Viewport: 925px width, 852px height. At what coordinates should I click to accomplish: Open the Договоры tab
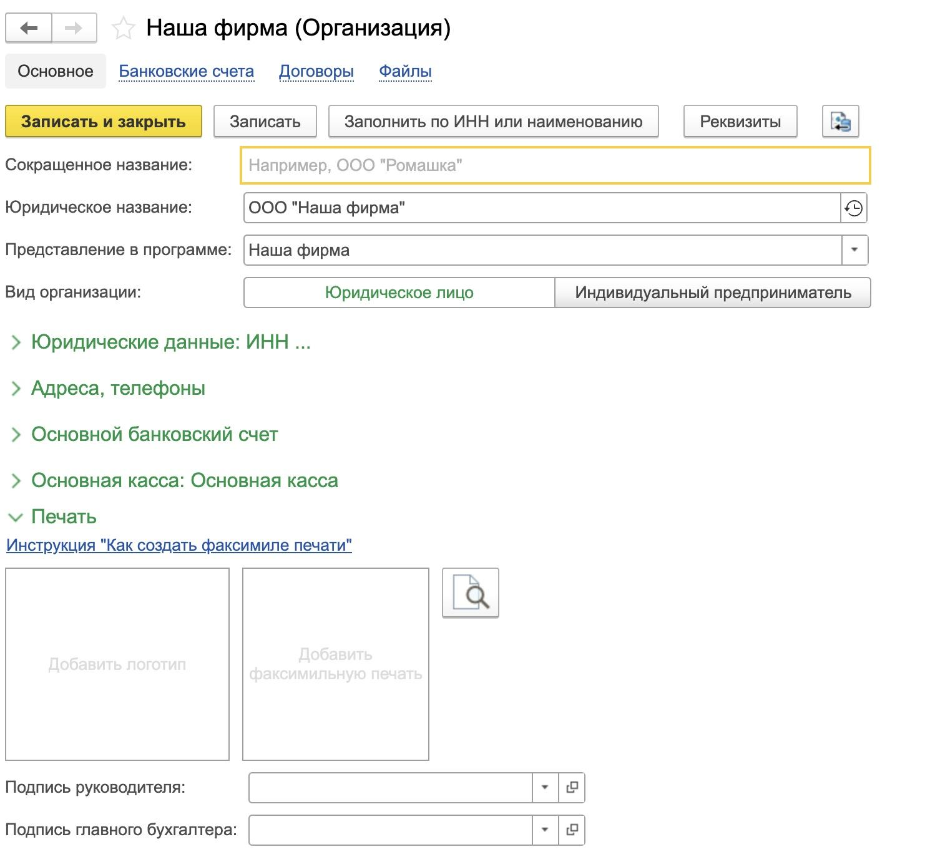(x=316, y=71)
